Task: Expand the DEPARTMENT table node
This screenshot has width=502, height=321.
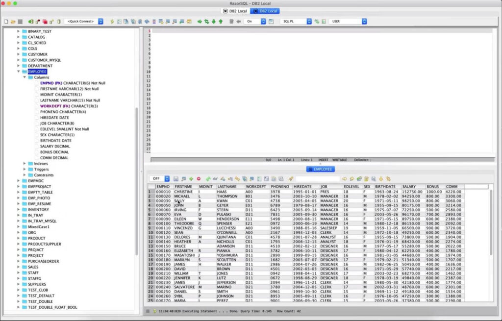Action: coord(19,66)
